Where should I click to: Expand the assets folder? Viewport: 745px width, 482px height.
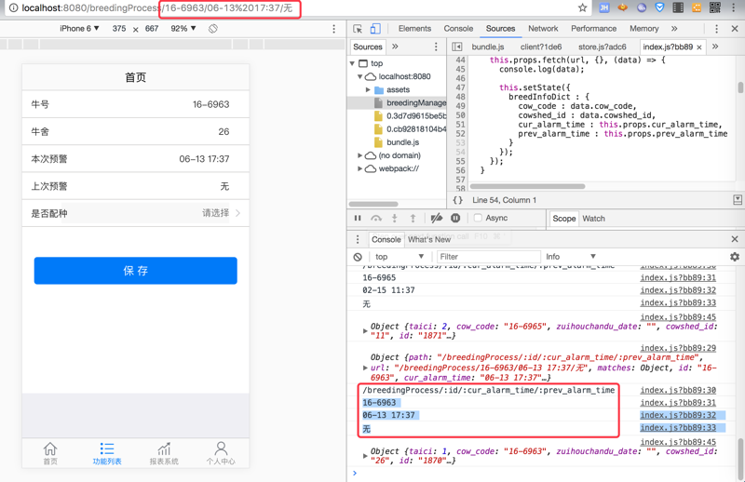click(368, 89)
